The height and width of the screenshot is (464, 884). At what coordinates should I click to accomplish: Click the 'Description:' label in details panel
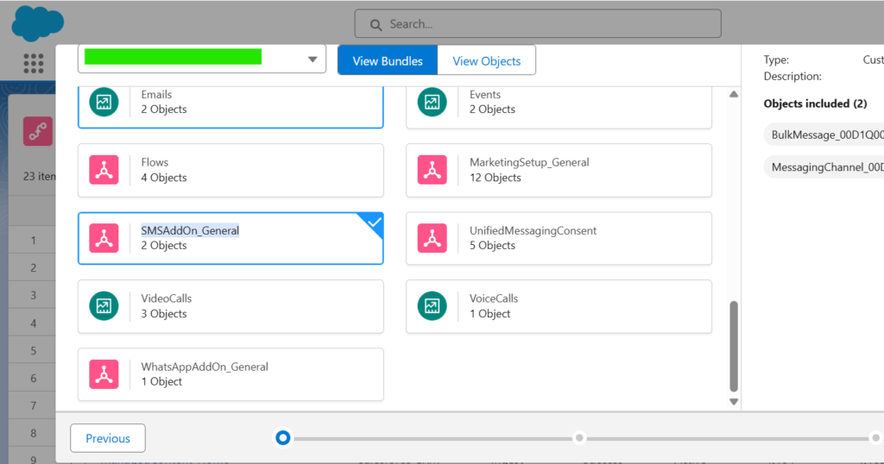(792, 76)
